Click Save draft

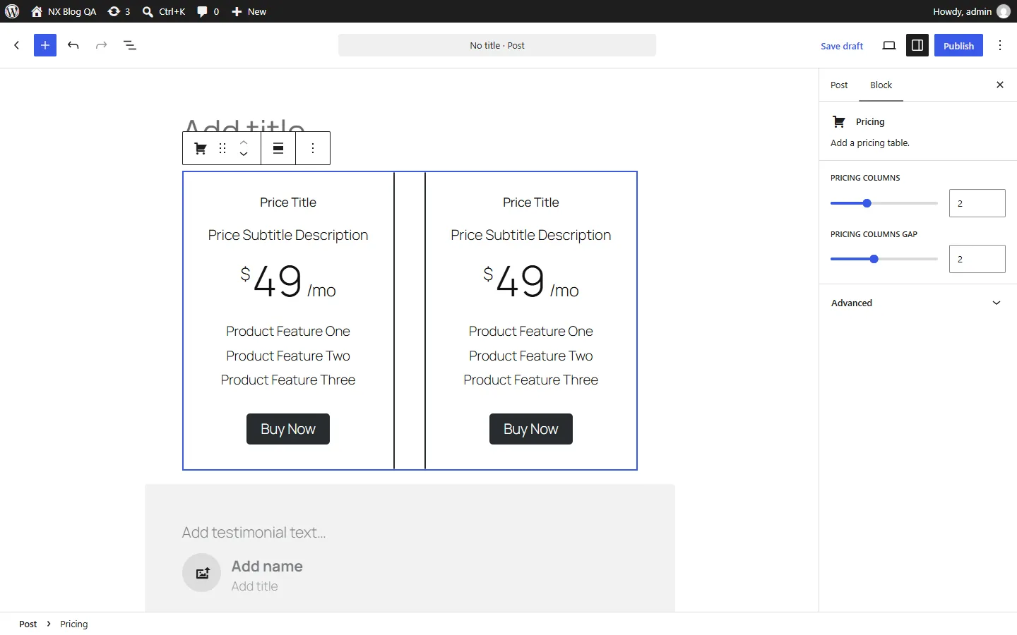(842, 46)
